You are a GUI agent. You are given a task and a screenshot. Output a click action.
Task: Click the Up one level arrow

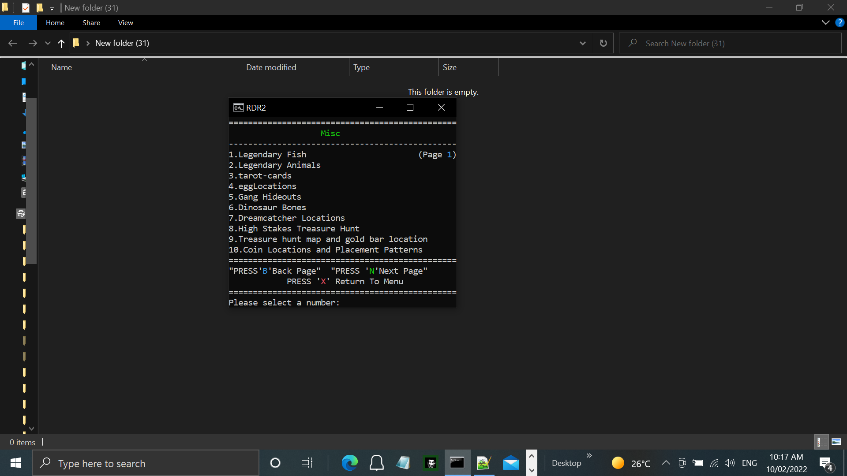(x=61, y=43)
